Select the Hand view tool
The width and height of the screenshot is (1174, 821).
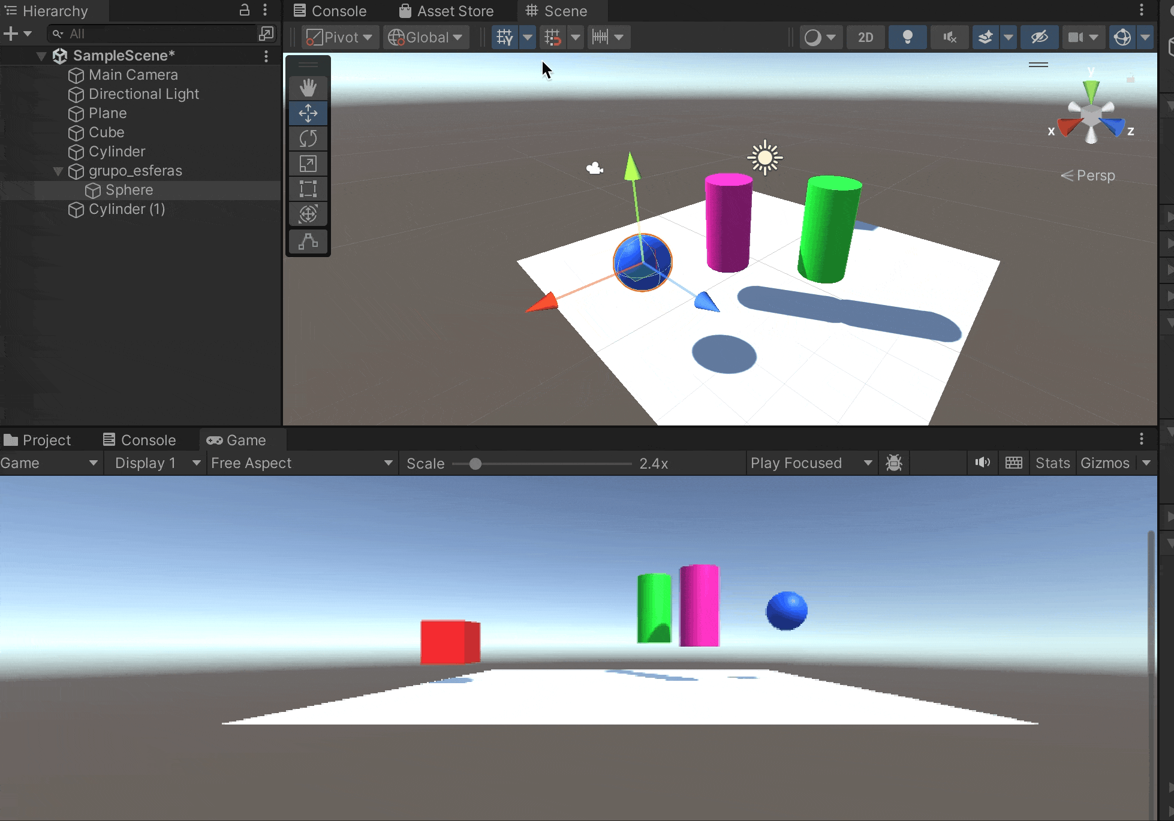308,88
